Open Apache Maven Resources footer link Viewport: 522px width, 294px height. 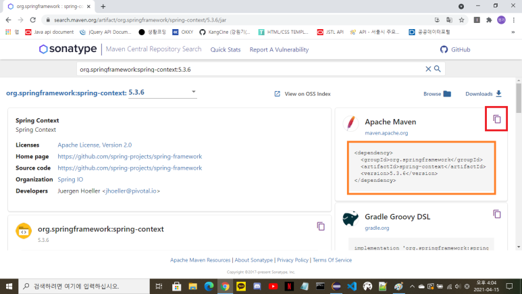point(200,260)
